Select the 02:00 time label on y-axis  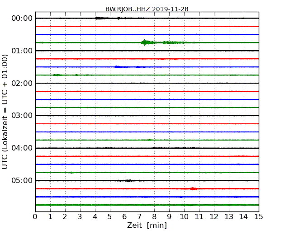point(22,83)
